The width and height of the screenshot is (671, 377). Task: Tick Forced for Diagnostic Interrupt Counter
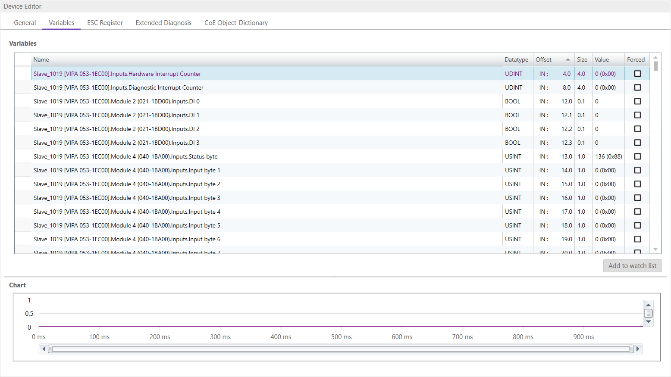(637, 87)
